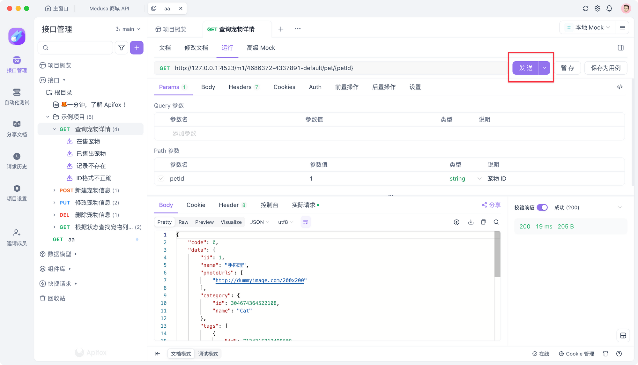Open the three-dot tab options menu

coord(298,29)
